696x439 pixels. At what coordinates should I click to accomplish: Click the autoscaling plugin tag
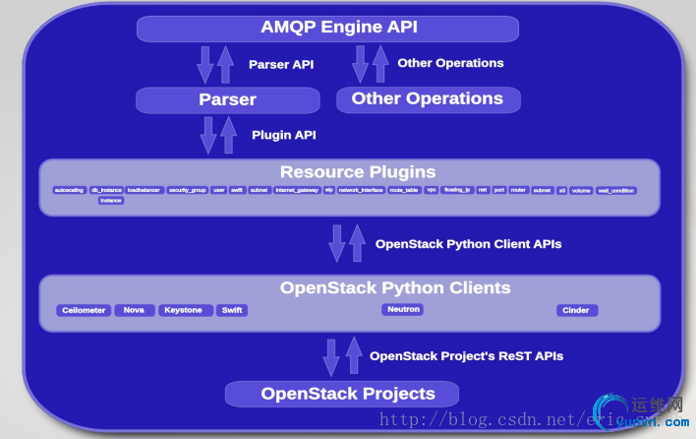tap(70, 190)
